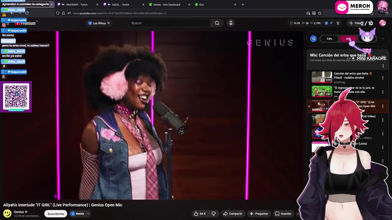Click the Crear button

coord(356,23)
